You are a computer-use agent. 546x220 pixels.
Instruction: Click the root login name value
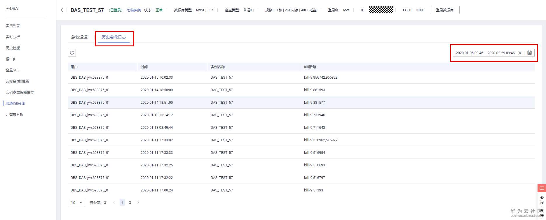[346, 10]
